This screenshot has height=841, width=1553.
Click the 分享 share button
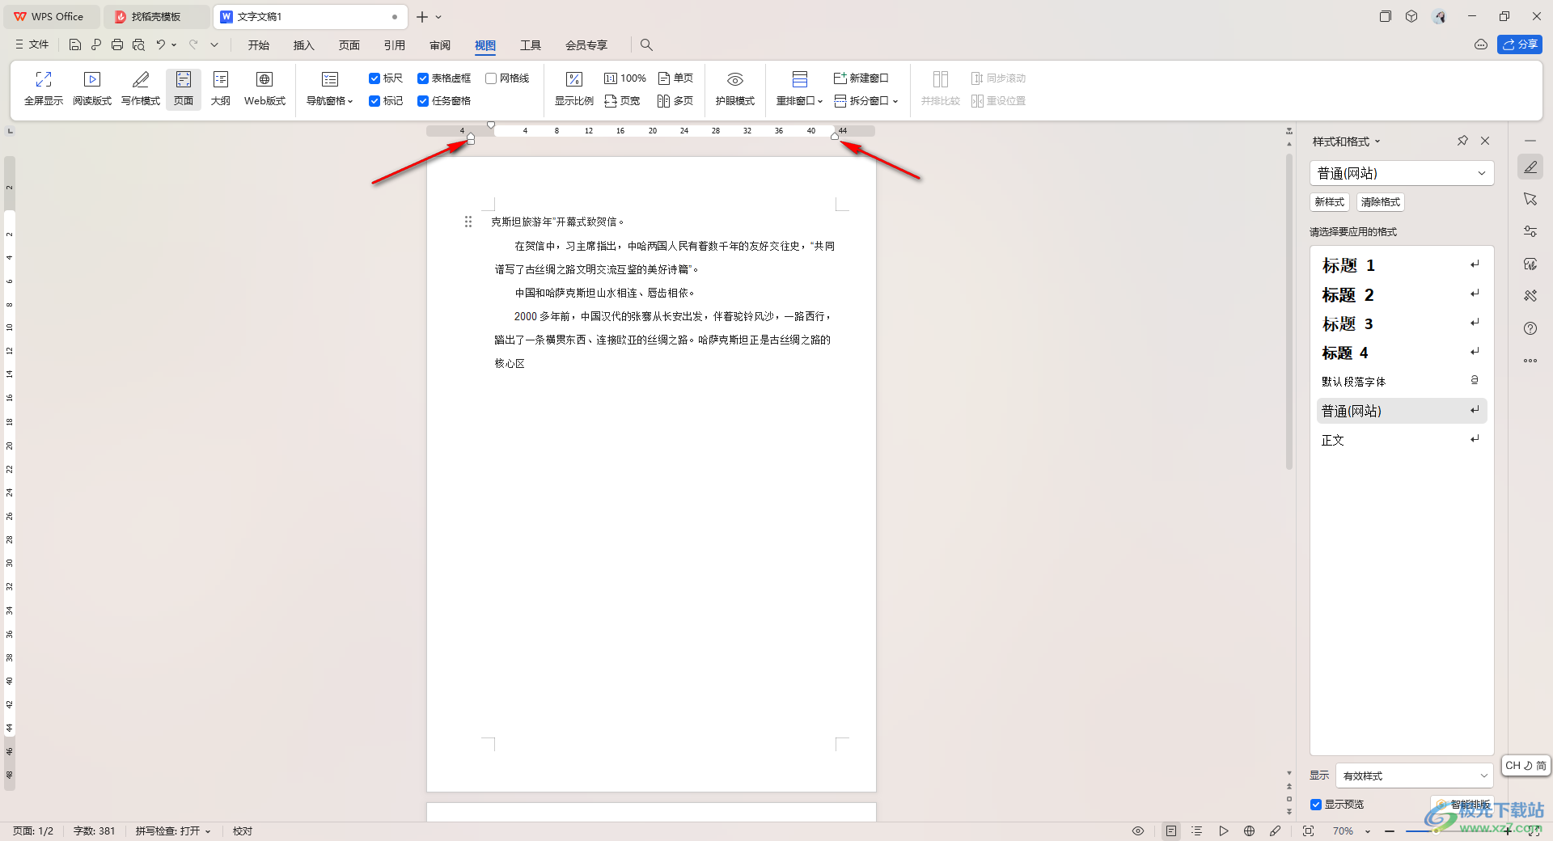pos(1520,44)
